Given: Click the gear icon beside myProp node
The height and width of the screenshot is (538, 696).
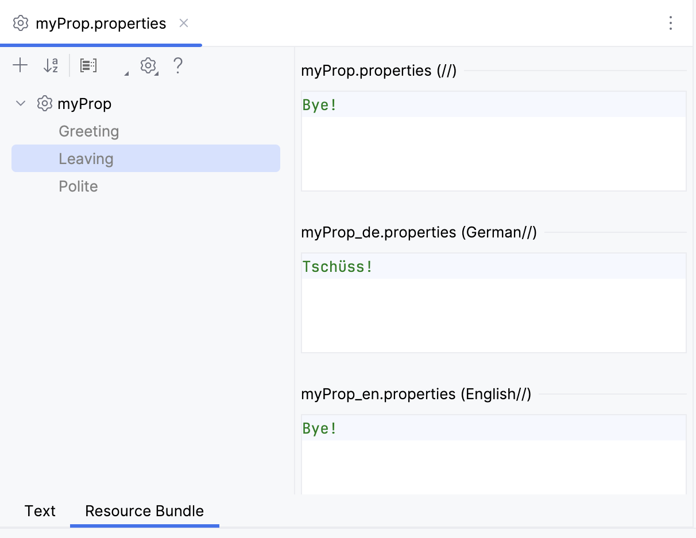Looking at the screenshot, I should click(44, 103).
